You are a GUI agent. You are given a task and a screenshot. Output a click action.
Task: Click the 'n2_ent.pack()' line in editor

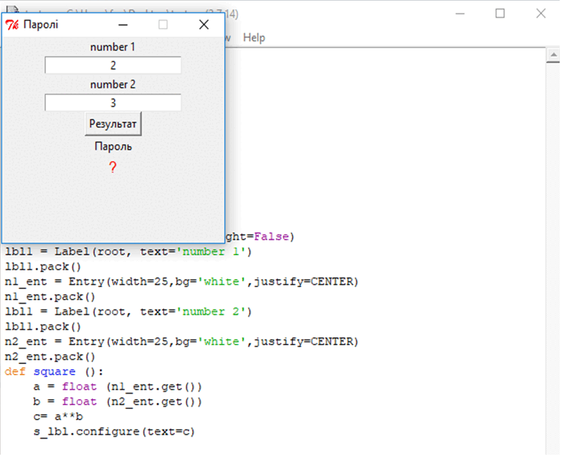point(50,356)
